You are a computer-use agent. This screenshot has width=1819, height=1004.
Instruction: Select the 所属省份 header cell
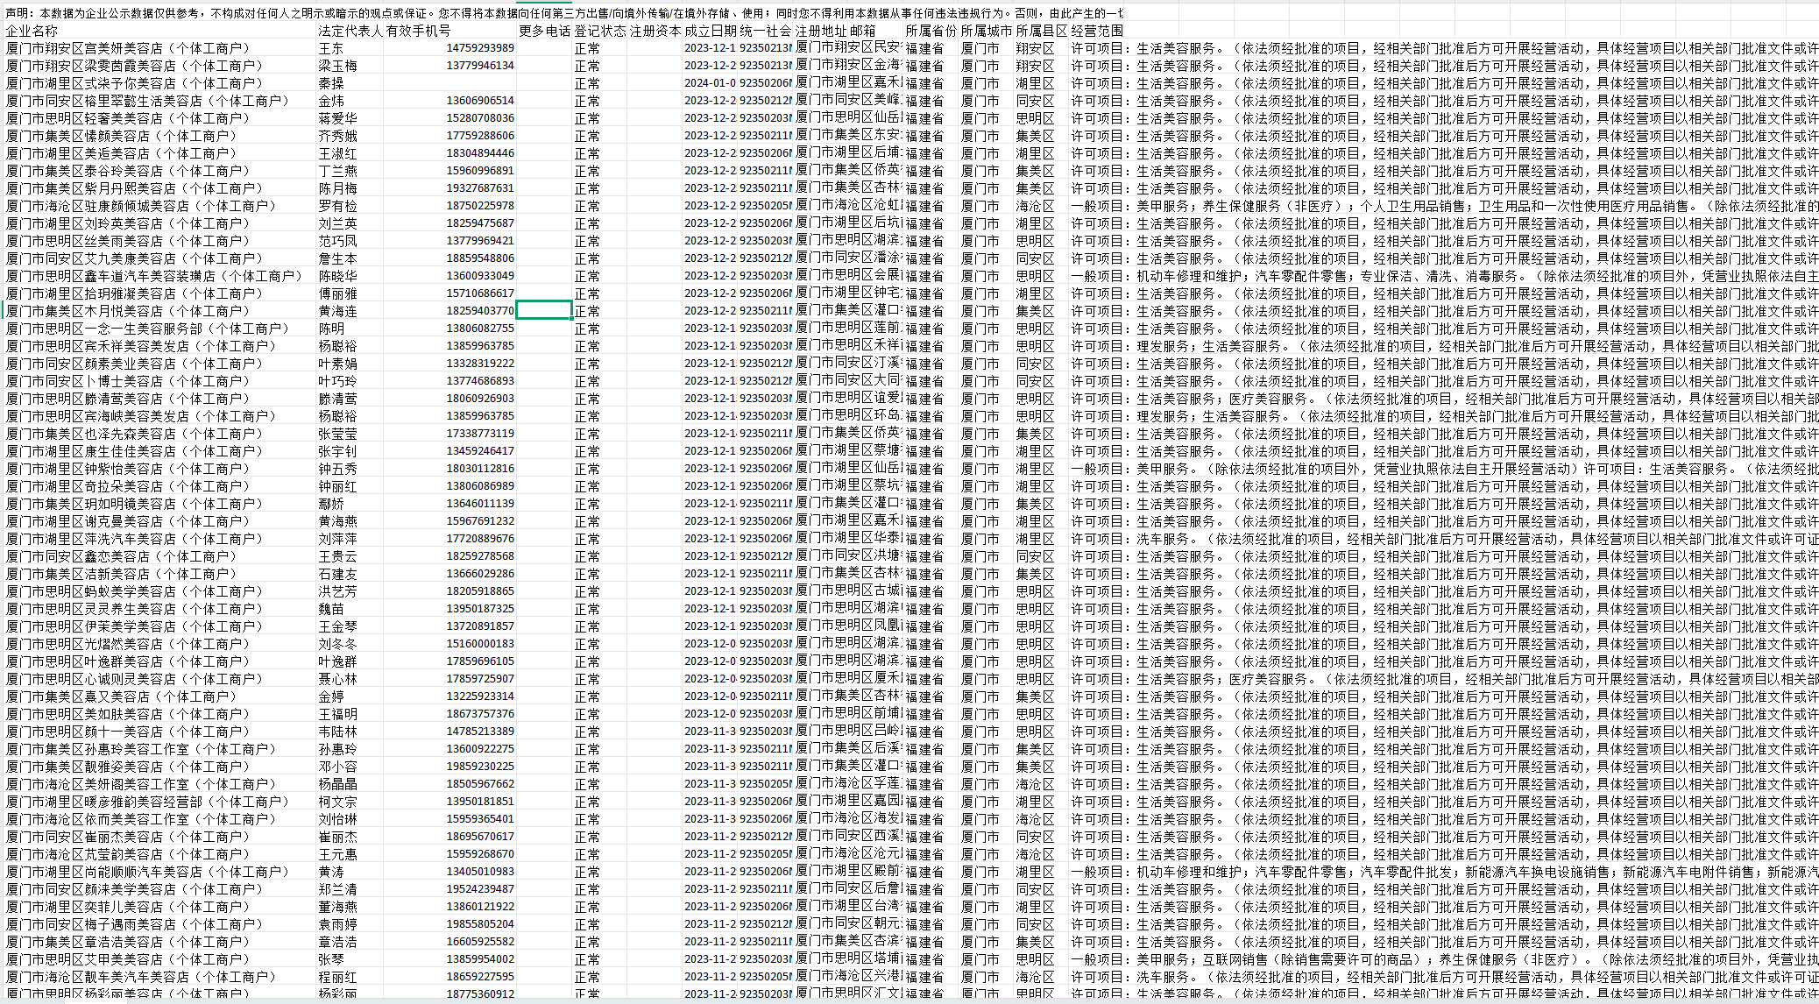931,31
